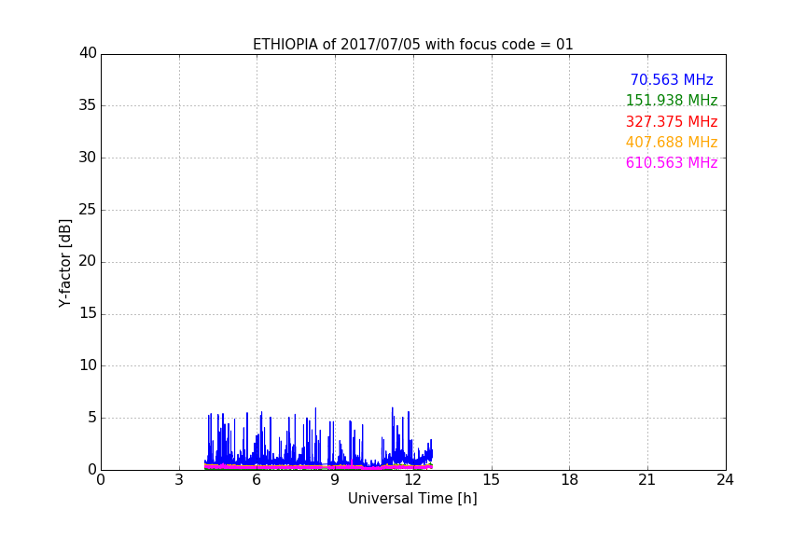Click the Y-factor [dB] axis label
This screenshot has height=537, width=806.
click(64, 263)
